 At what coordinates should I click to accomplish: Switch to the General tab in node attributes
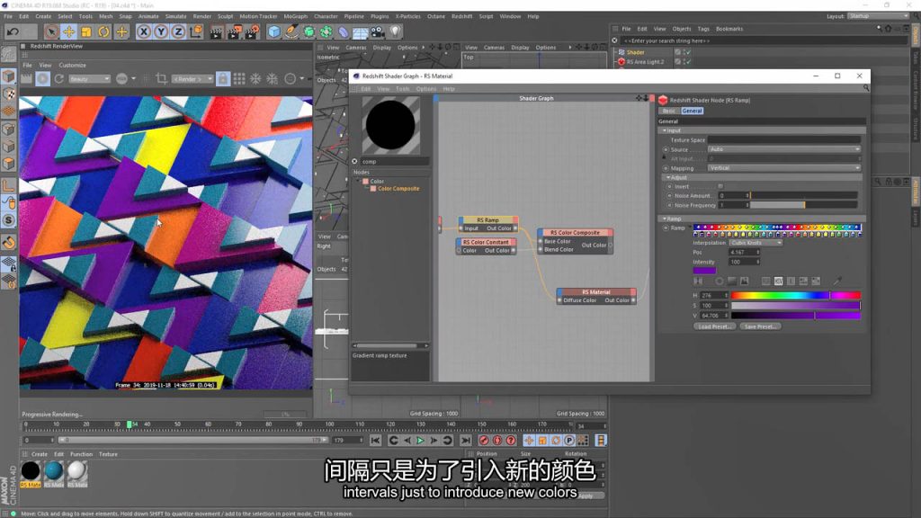(692, 111)
